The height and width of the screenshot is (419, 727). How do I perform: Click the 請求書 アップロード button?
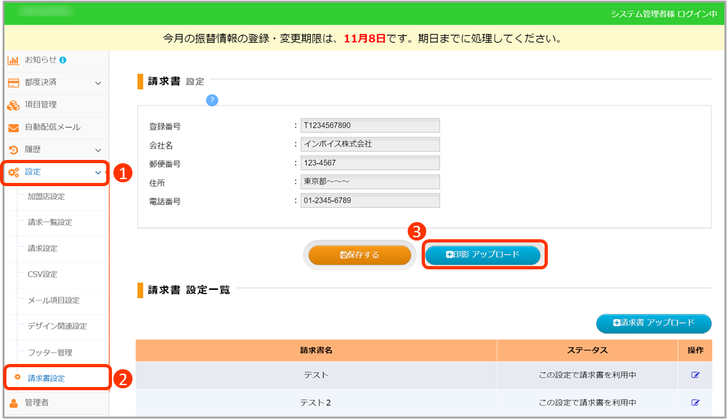click(x=653, y=323)
